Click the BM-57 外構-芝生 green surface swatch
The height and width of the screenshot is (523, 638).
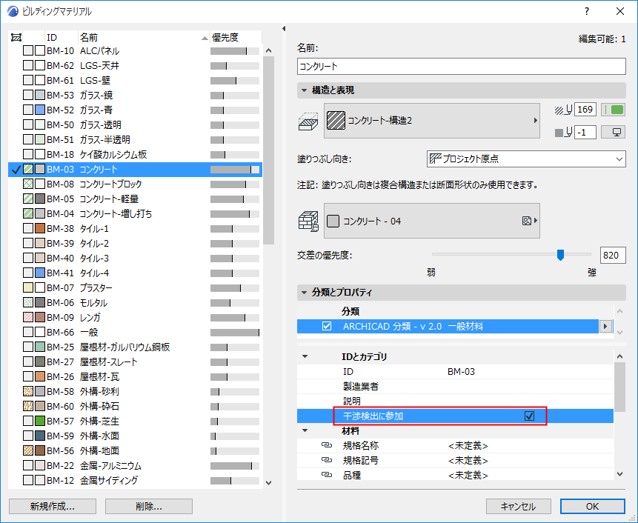pyautogui.click(x=40, y=421)
